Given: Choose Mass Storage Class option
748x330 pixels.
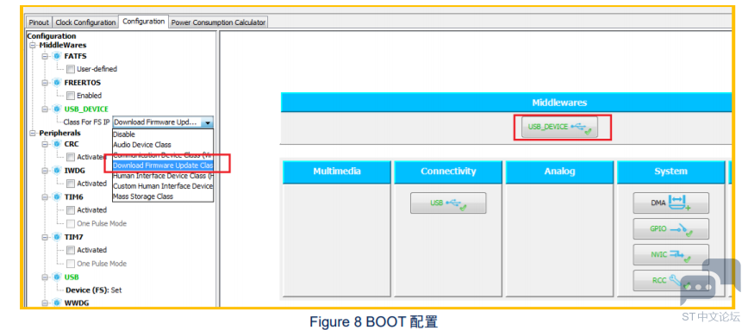Looking at the screenshot, I should (163, 196).
